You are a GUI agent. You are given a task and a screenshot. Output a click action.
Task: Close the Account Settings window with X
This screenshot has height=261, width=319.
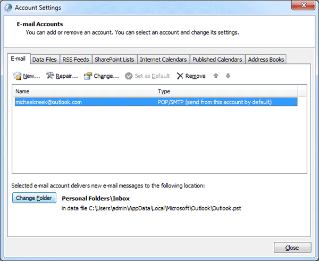[304, 5]
